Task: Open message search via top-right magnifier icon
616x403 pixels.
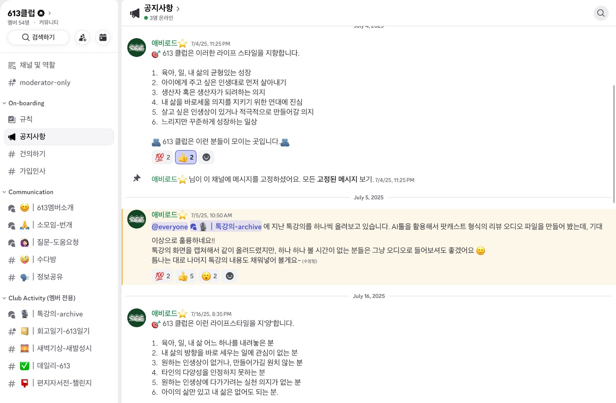Action: [601, 13]
